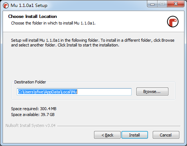187x146 pixels.
Task: Click the red Mu logo in the header
Action: [x=173, y=22]
